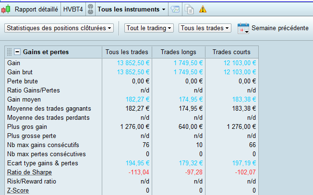This screenshot has height=195, width=313.
Task: Click the copy documents icon
Action: pos(189,10)
